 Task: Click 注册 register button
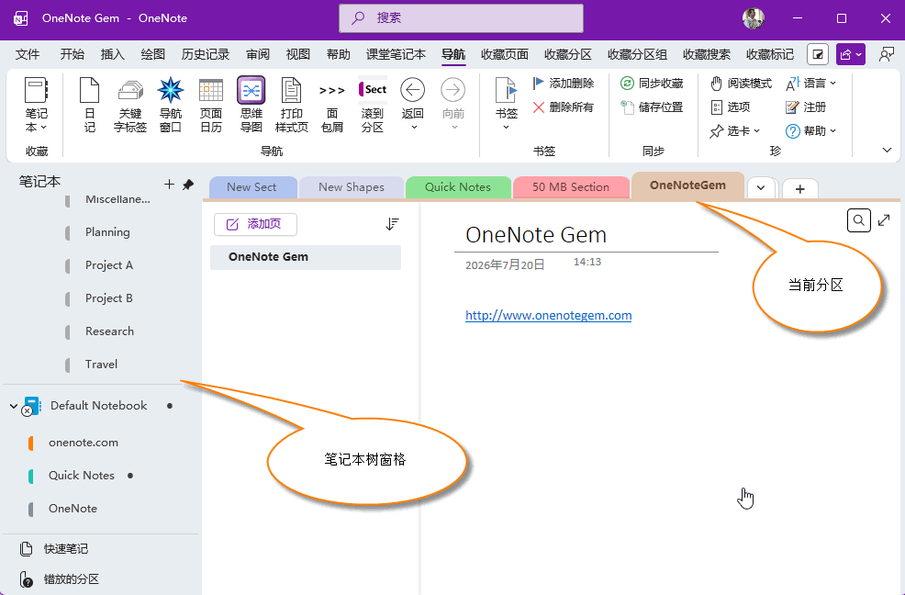(806, 107)
